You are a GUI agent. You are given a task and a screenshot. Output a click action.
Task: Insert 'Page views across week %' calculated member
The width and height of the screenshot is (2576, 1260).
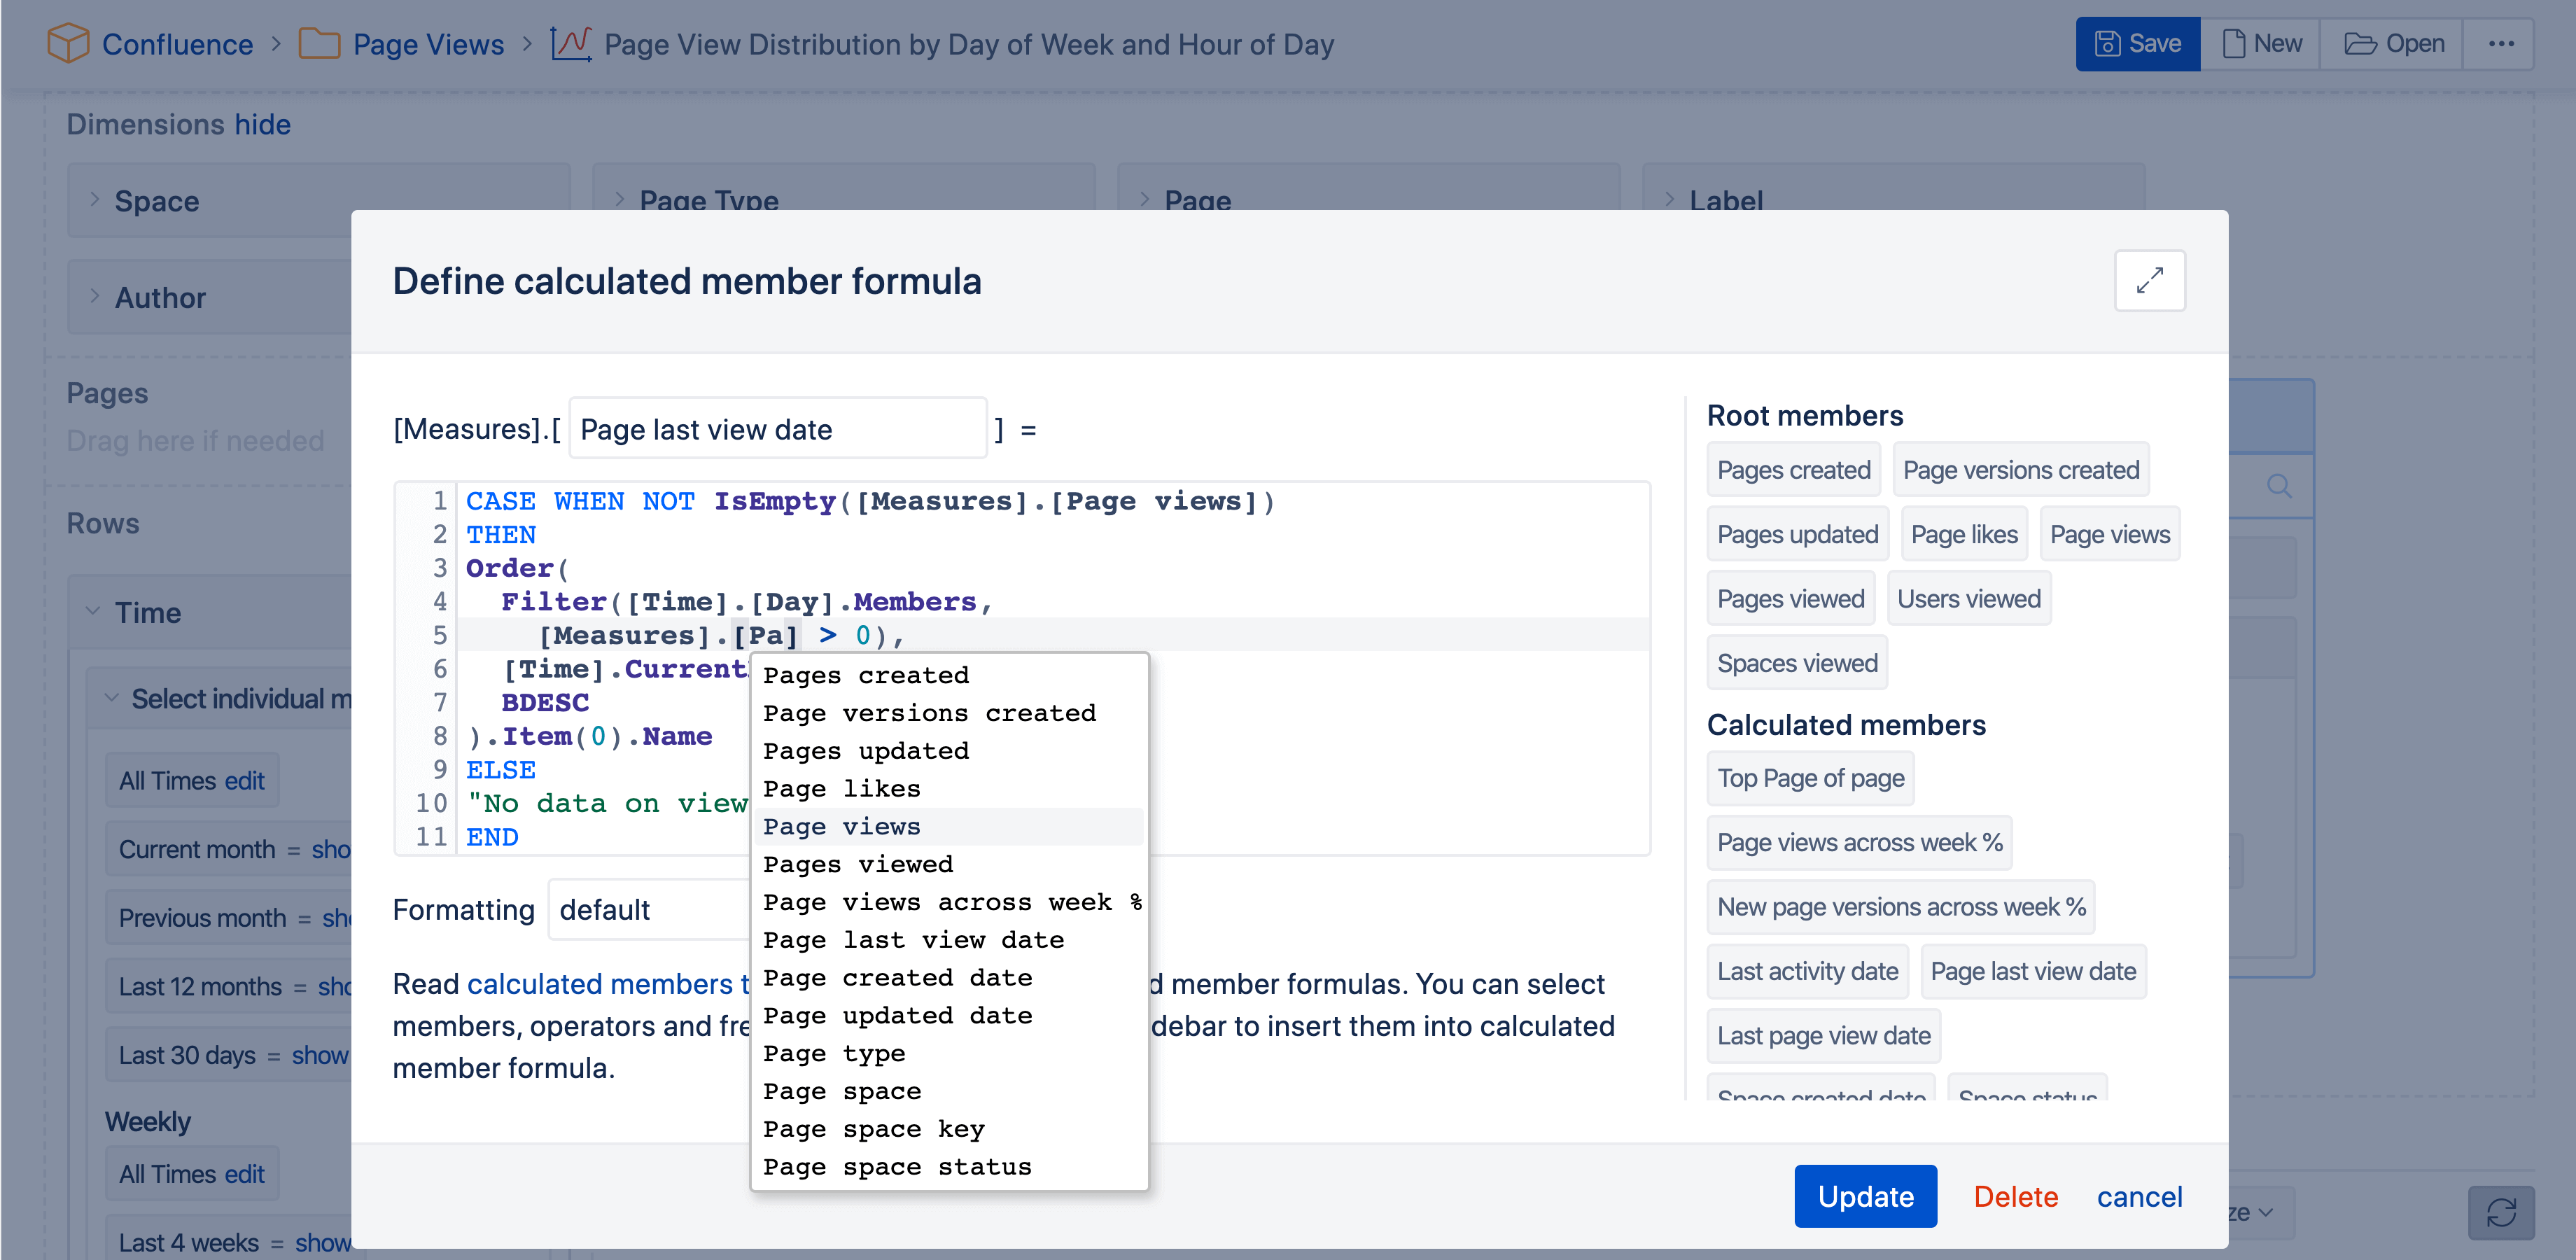[1859, 843]
